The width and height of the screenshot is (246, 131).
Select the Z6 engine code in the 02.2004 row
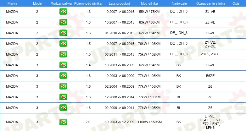(210, 86)
